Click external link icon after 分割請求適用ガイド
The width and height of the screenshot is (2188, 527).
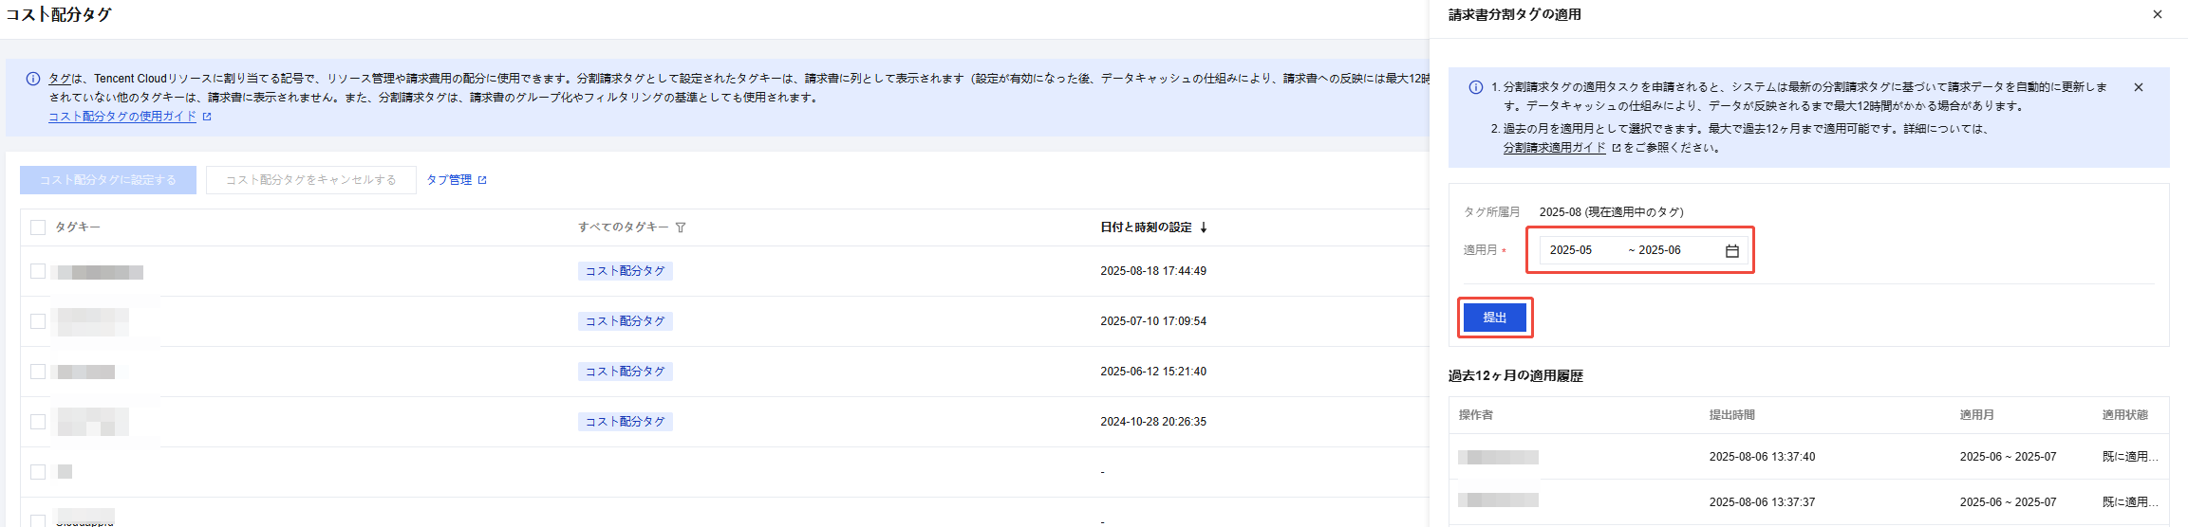(x=1617, y=148)
